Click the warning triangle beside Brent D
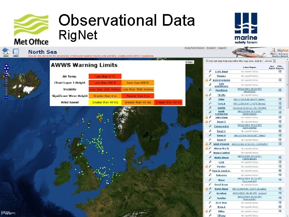The image size is (289, 217). (207, 122)
